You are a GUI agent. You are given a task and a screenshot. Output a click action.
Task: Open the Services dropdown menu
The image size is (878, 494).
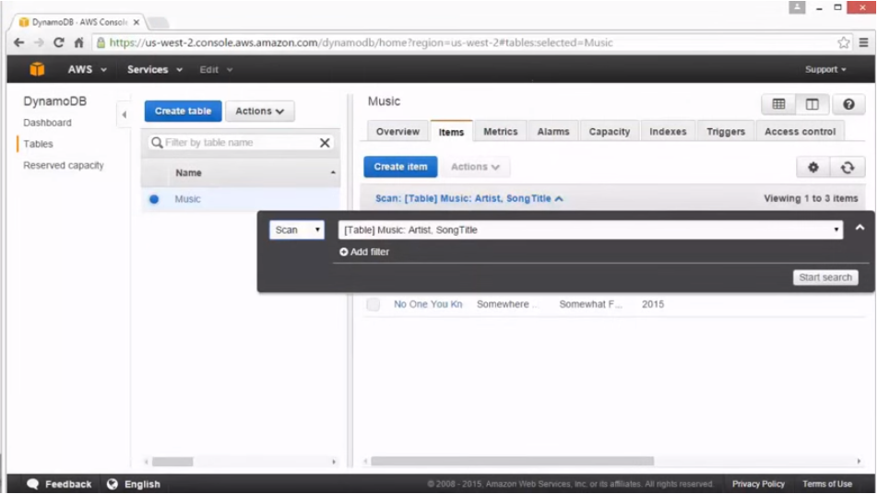click(155, 69)
